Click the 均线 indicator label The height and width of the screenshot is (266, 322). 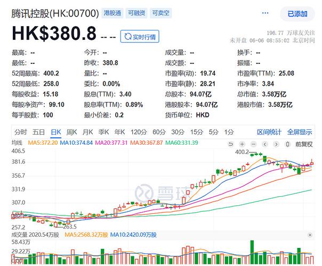(17, 143)
